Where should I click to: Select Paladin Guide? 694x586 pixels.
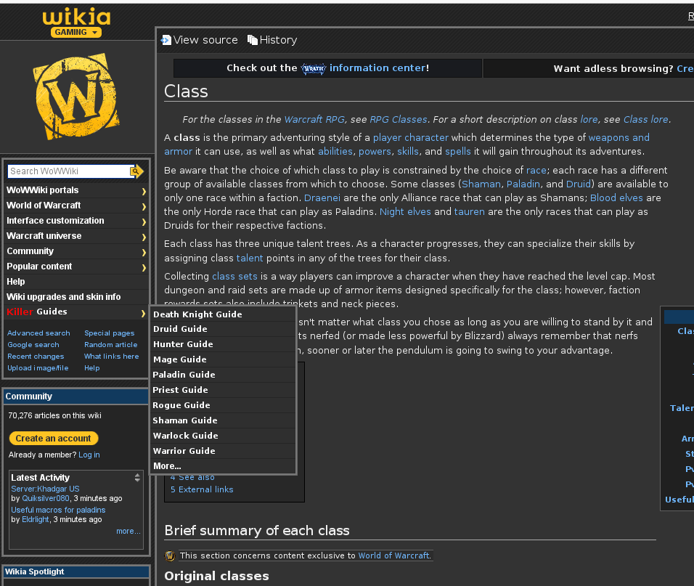(223, 375)
